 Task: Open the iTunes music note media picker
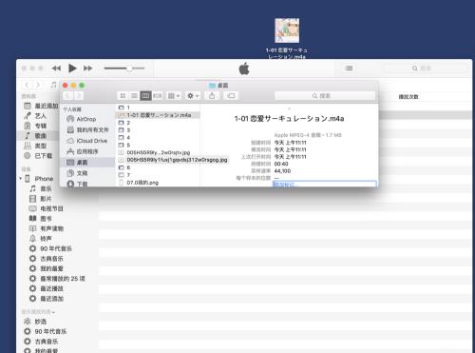[x=53, y=85]
